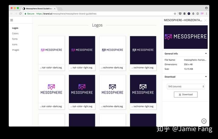Select Colors in sidebar
Viewport: 218px width, 139px height.
tap(15, 34)
